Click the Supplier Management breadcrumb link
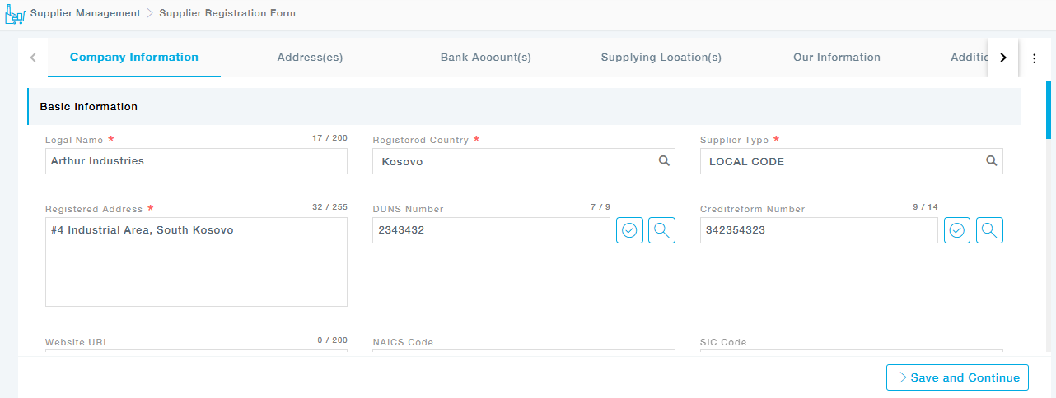This screenshot has width=1056, height=398. point(85,13)
